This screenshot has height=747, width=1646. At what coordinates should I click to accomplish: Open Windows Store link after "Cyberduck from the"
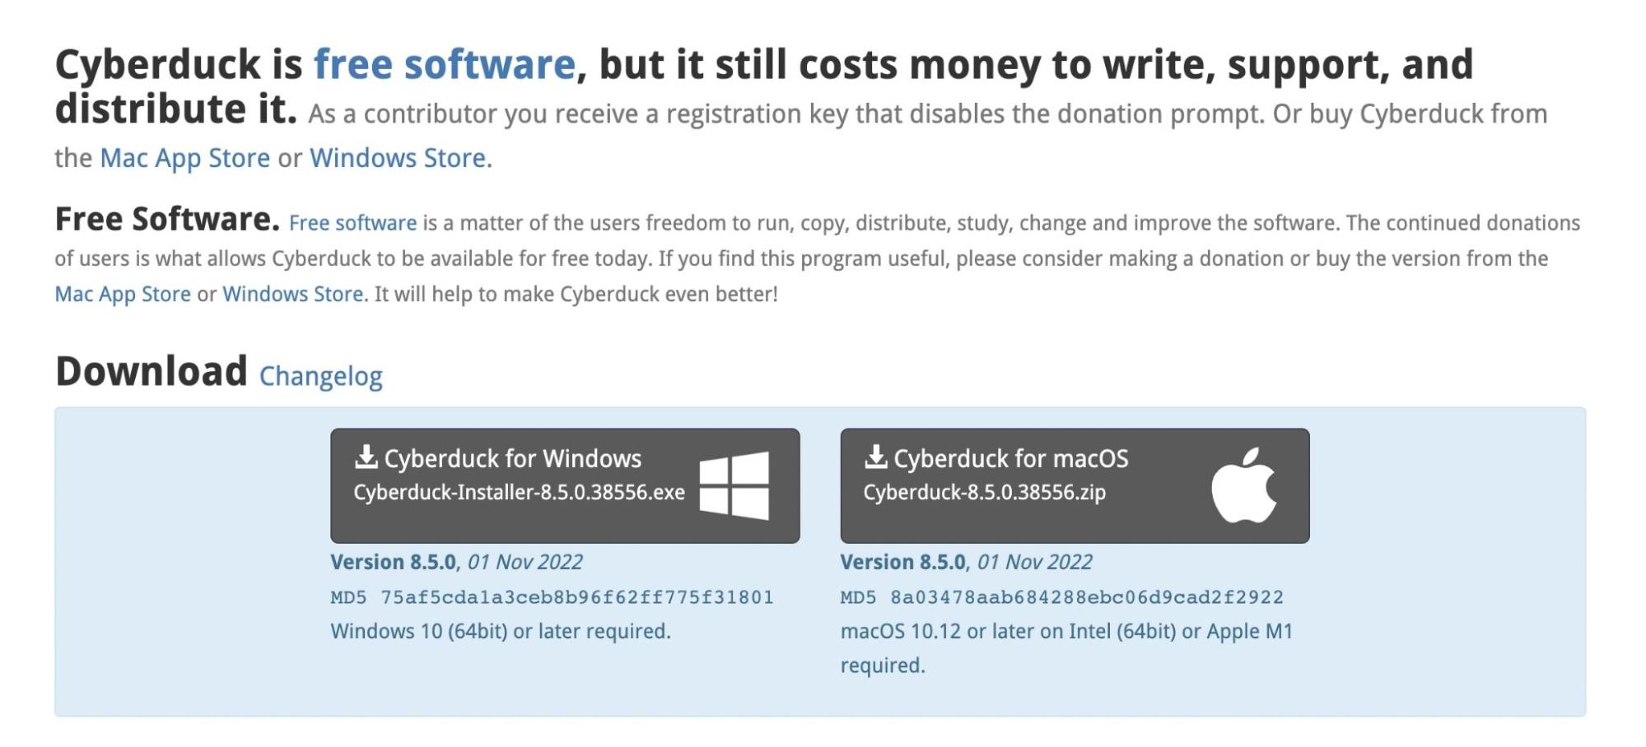coord(398,158)
